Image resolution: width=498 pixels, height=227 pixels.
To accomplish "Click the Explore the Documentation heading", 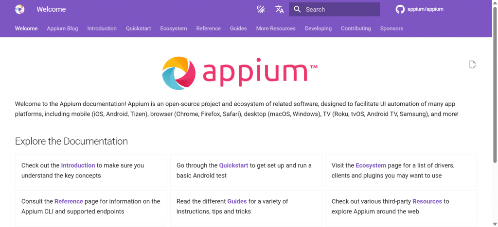I will (x=71, y=141).
